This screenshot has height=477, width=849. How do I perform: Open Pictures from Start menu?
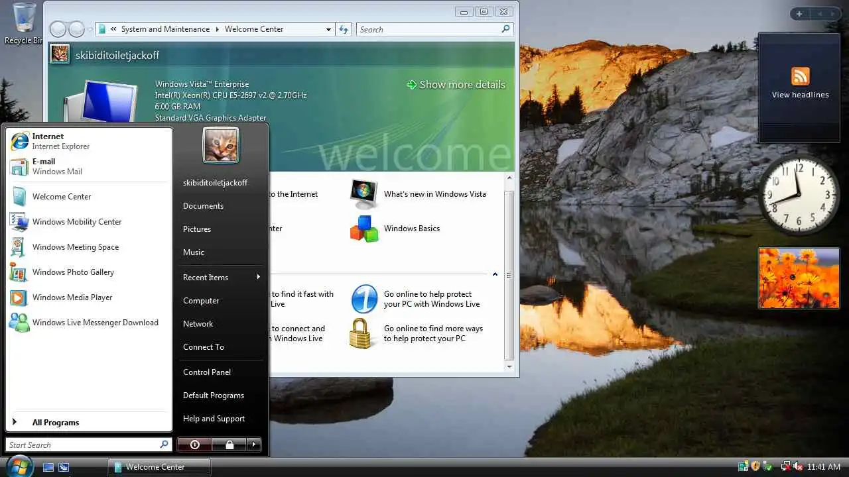click(222, 229)
